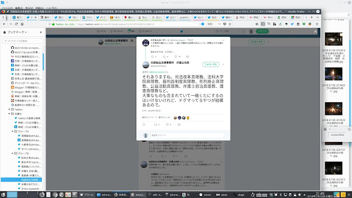Open the xclock taskbar entry
The height and width of the screenshot is (198, 352).
tap(205, 195)
